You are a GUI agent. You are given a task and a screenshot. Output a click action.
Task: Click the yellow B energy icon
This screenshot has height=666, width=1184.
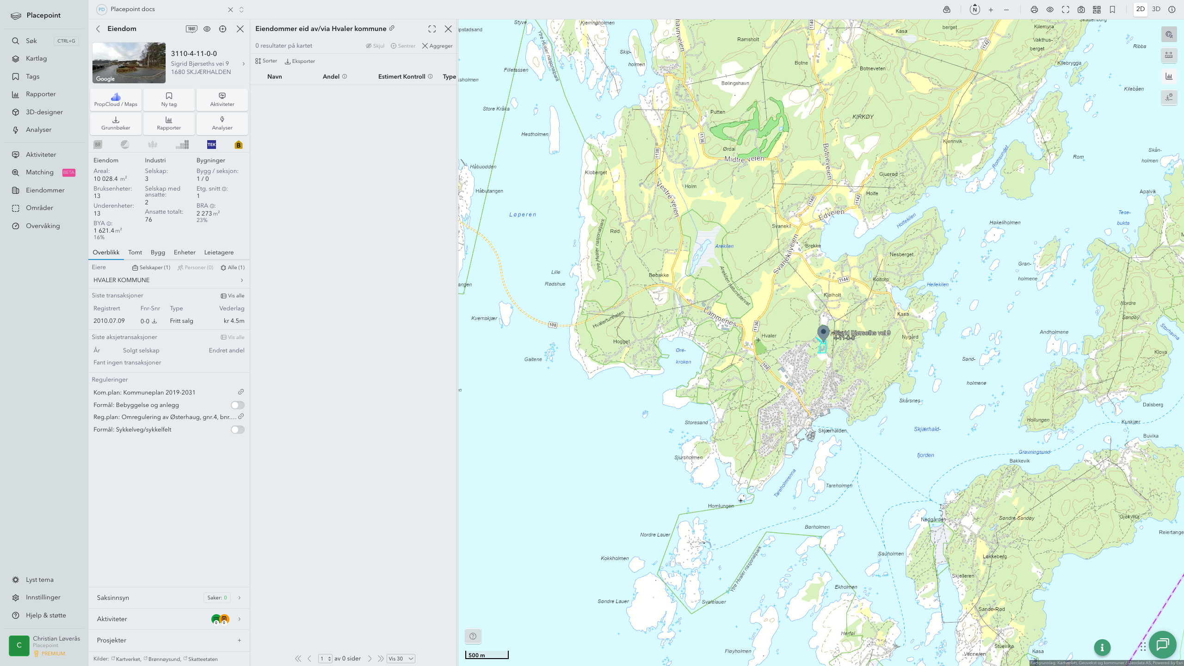coord(239,145)
